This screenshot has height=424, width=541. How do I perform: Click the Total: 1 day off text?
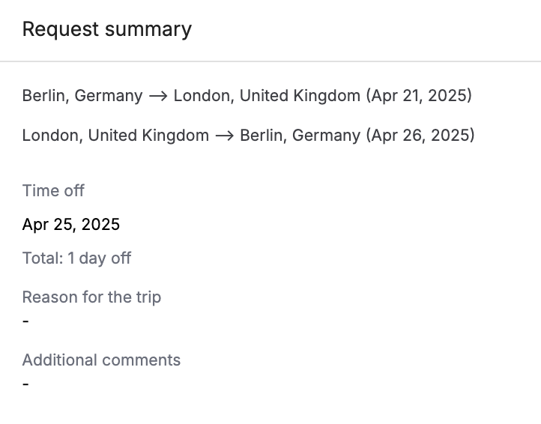point(76,258)
